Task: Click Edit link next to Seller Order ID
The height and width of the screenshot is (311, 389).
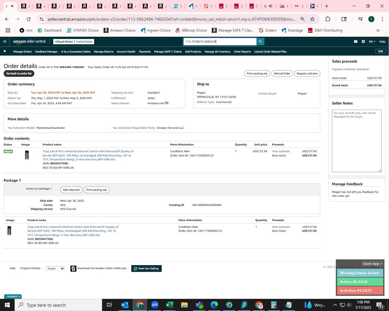Action: [x=146, y=67]
